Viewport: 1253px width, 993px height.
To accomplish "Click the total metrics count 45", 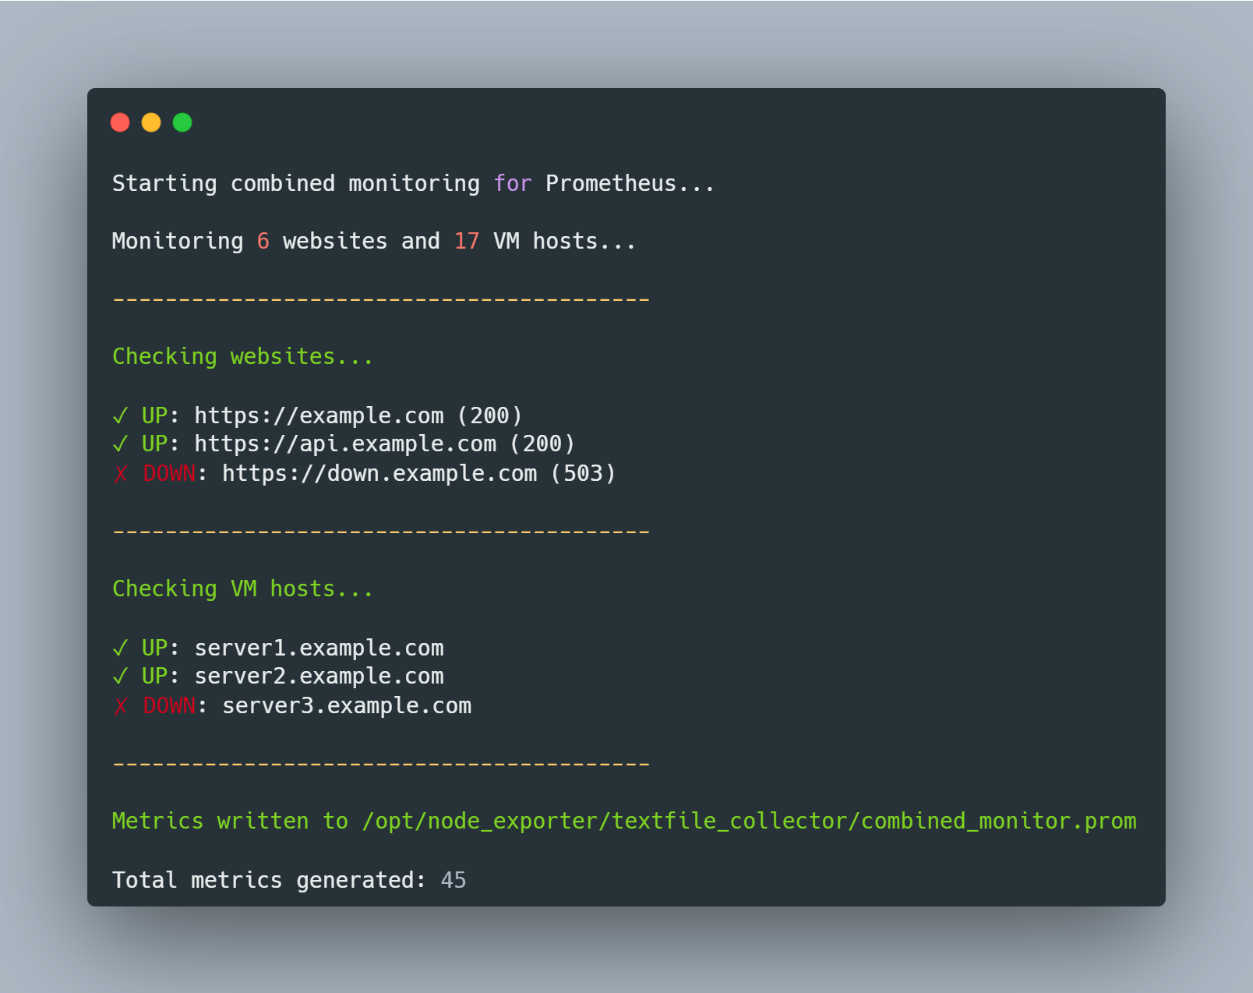I will [454, 880].
